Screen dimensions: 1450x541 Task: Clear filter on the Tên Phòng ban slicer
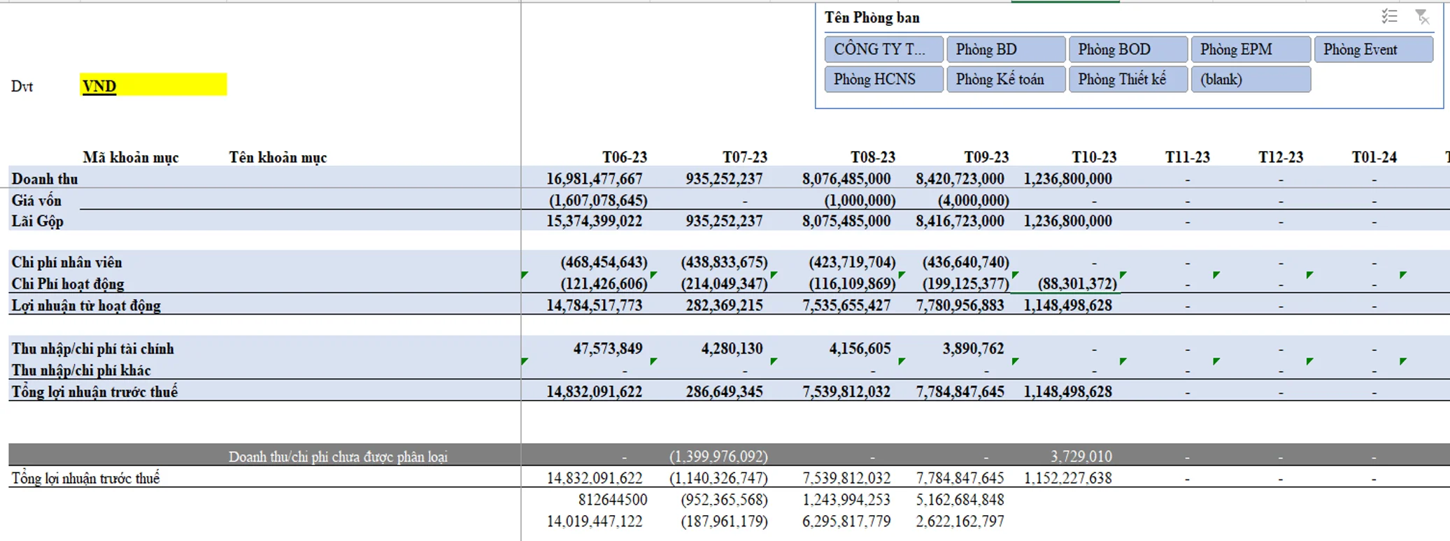pyautogui.click(x=1421, y=17)
